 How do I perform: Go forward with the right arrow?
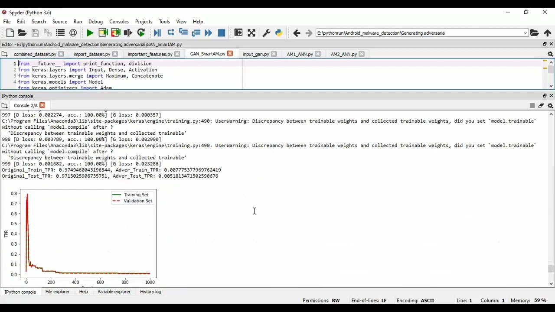[309, 33]
